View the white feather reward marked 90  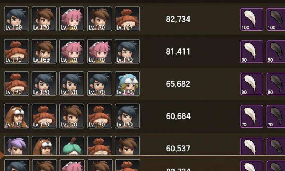pos(252,52)
